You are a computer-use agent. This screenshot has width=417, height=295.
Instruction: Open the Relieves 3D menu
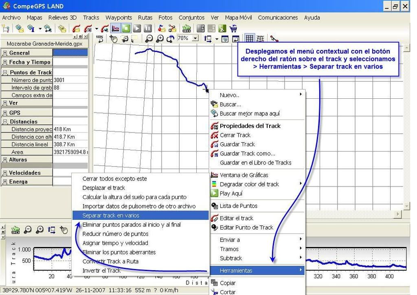pos(62,17)
